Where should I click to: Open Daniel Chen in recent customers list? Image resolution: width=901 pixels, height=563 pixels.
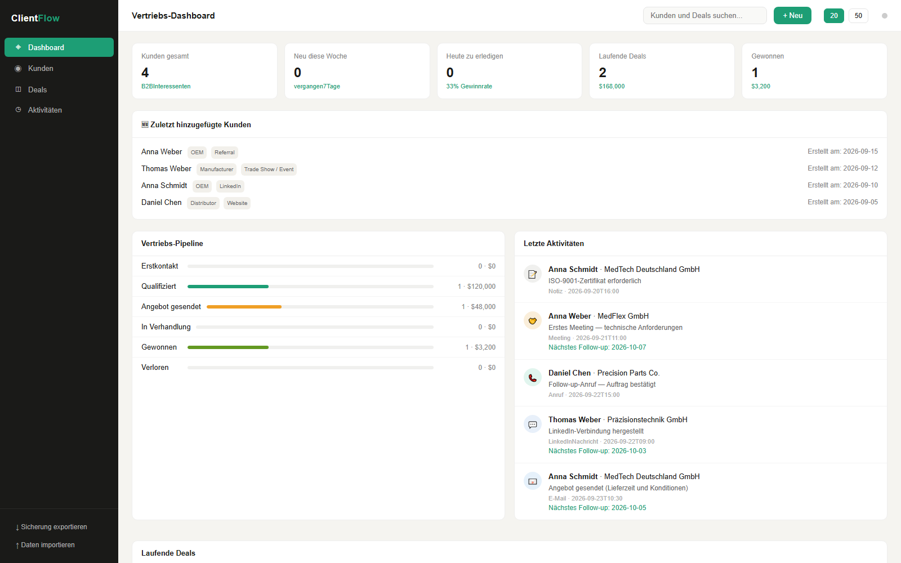click(162, 203)
